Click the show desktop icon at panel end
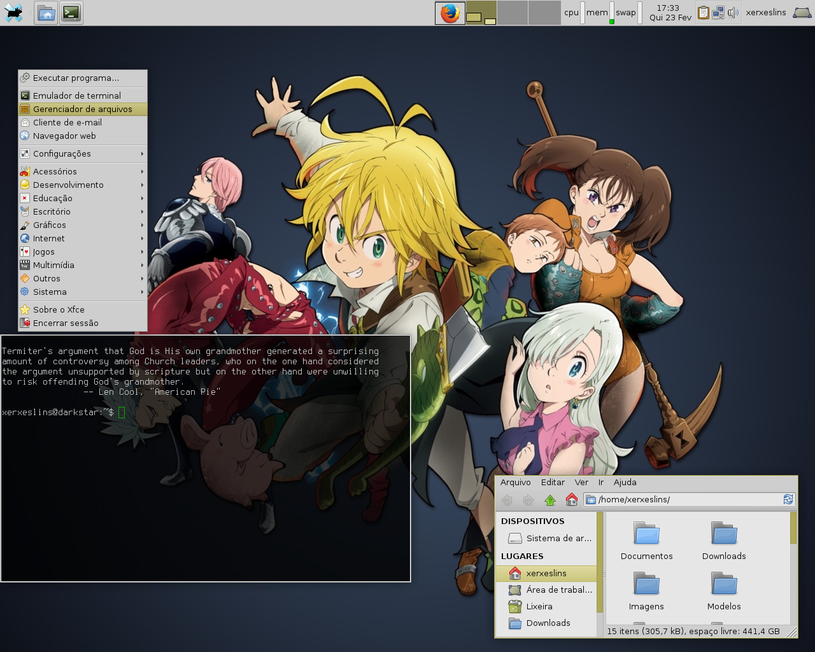Screen dimensions: 815x652 (x=802, y=13)
